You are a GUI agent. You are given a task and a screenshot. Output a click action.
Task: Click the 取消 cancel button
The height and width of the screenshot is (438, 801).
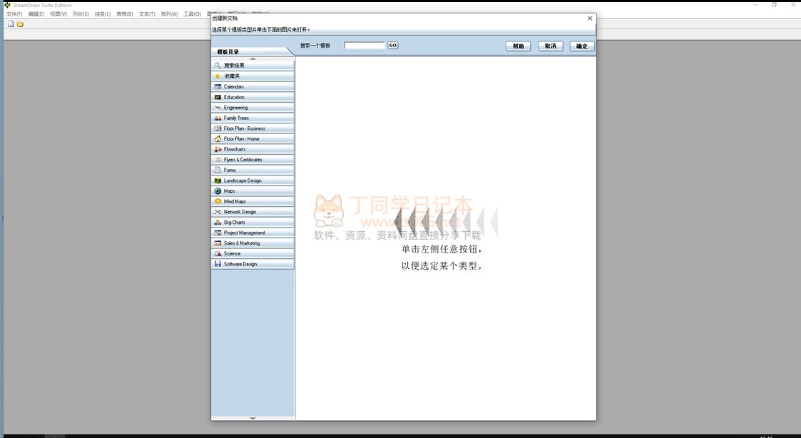click(551, 46)
